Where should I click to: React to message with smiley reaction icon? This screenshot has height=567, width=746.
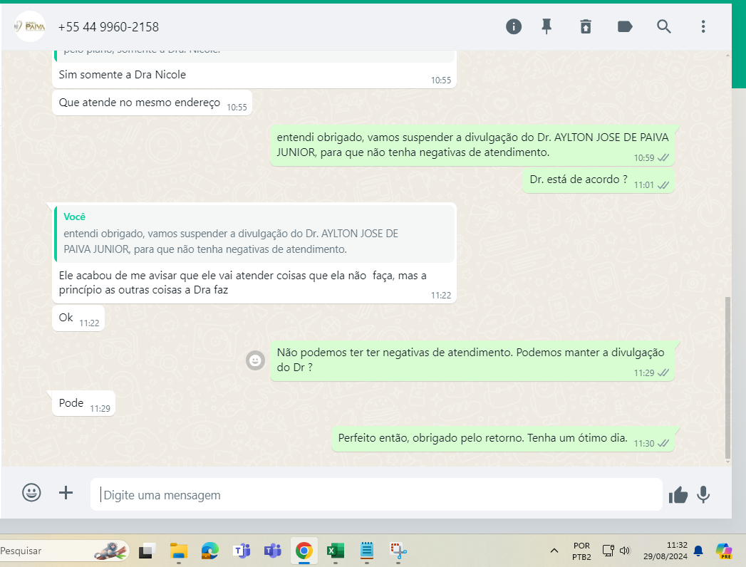256,360
